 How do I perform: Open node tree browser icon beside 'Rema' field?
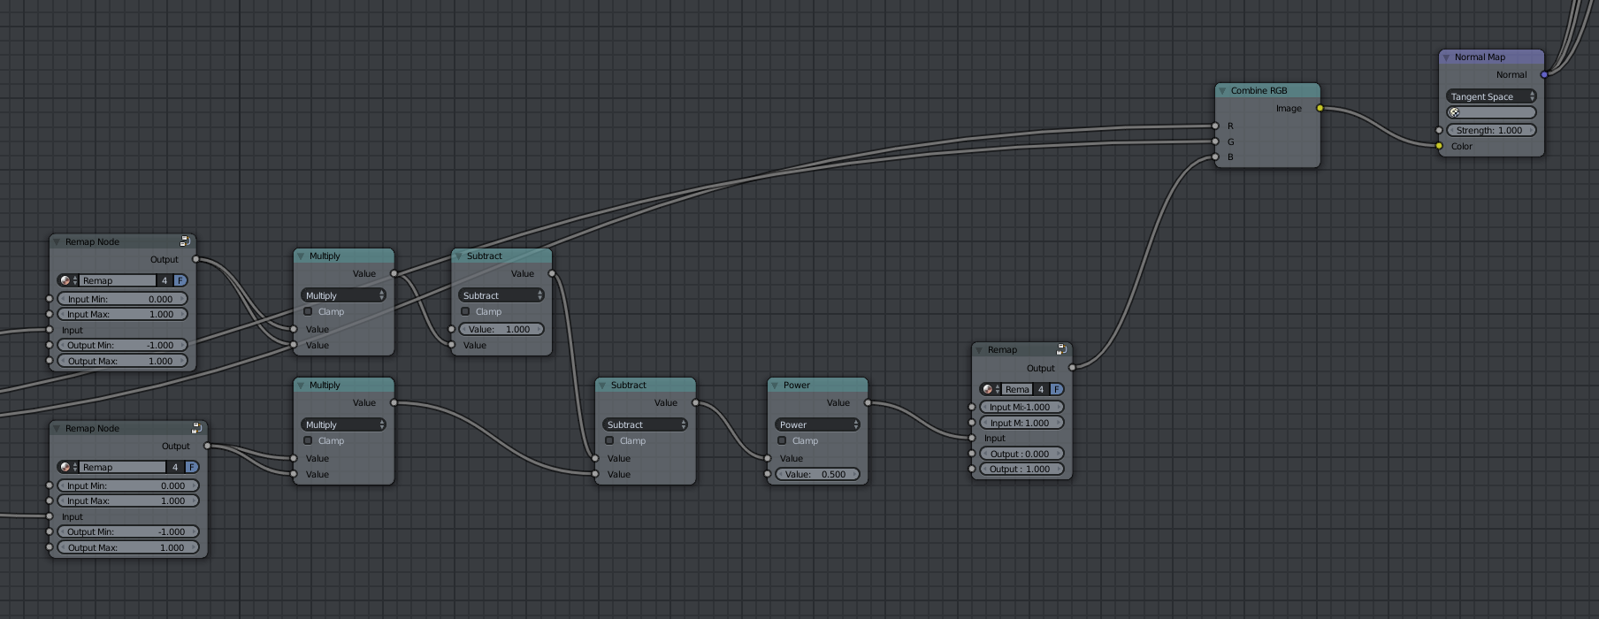(x=991, y=389)
